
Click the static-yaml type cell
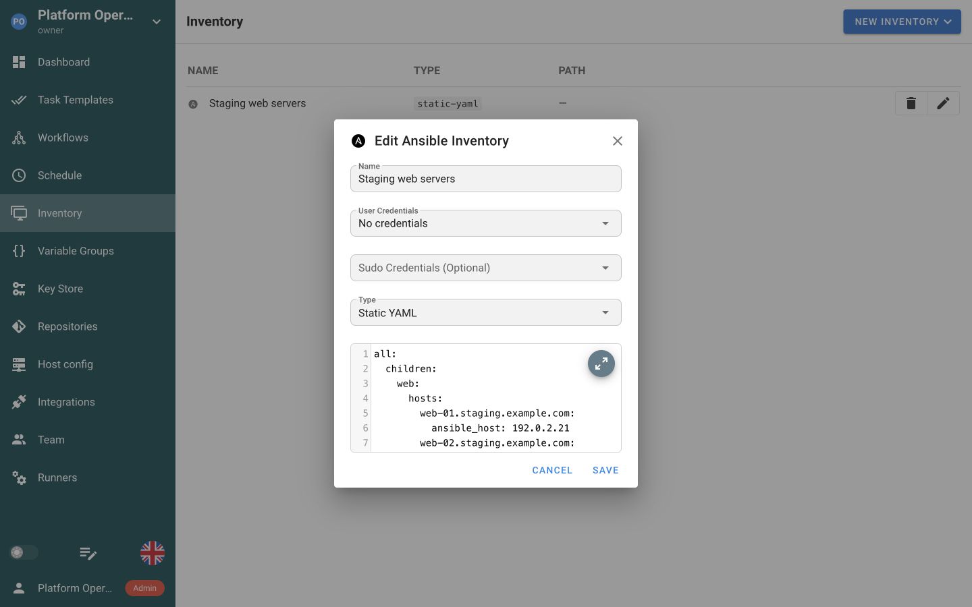tap(448, 104)
